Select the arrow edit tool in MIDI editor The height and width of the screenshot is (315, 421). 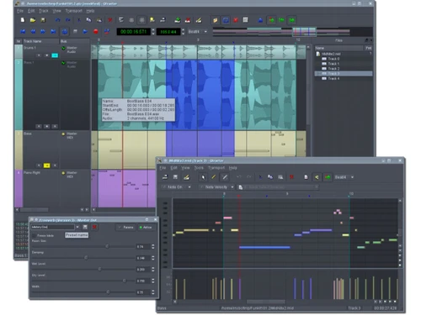(x=203, y=177)
